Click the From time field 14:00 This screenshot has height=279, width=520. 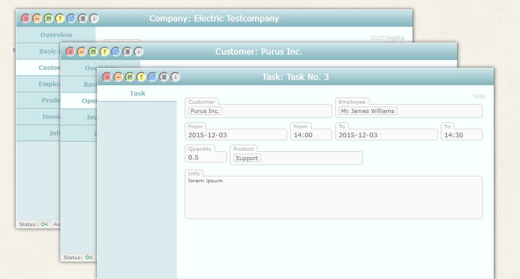tap(311, 135)
